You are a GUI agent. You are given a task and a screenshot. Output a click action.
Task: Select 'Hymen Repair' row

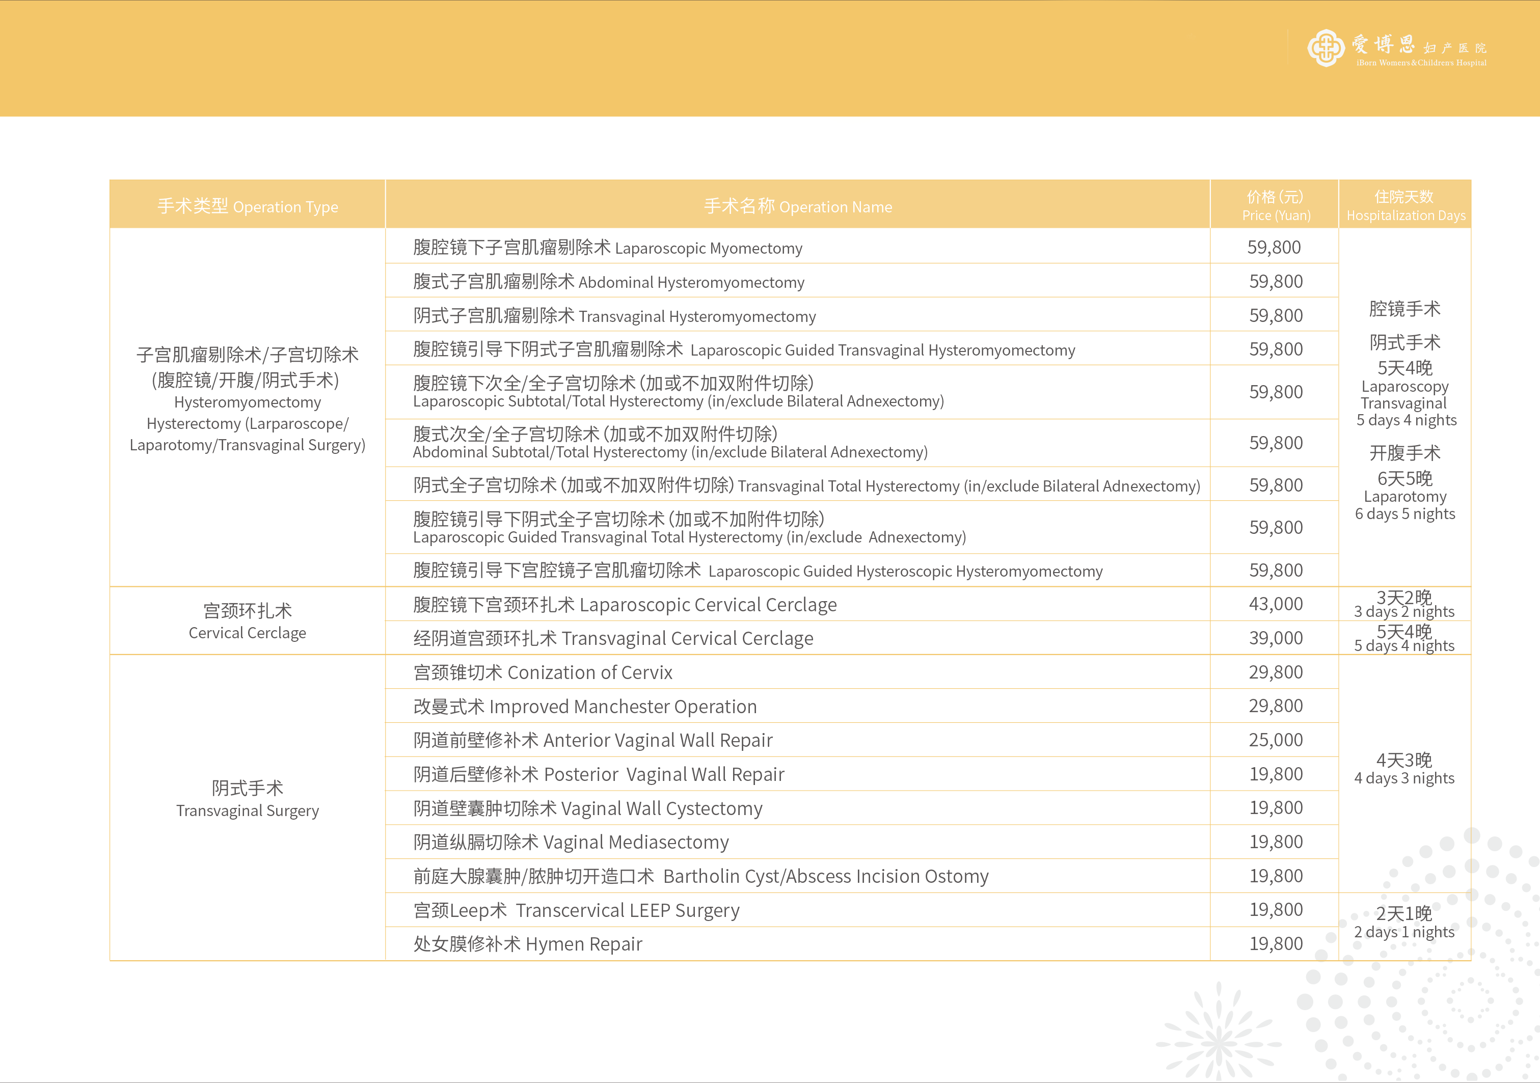(x=798, y=943)
